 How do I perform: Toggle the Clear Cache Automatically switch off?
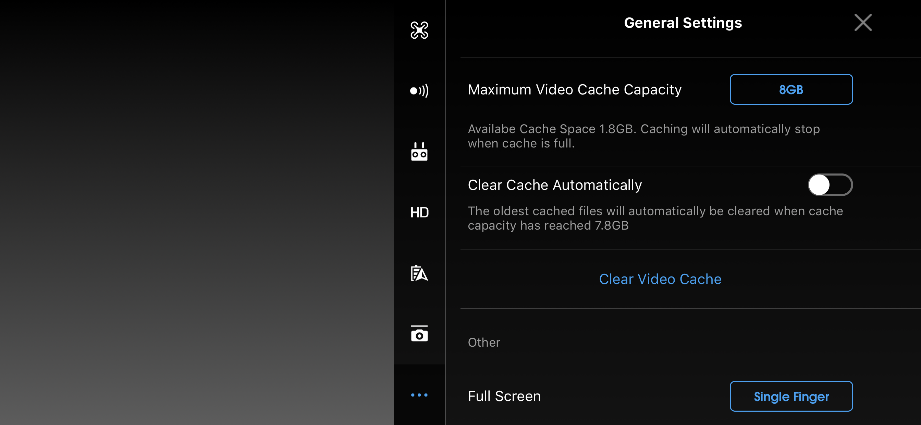830,185
